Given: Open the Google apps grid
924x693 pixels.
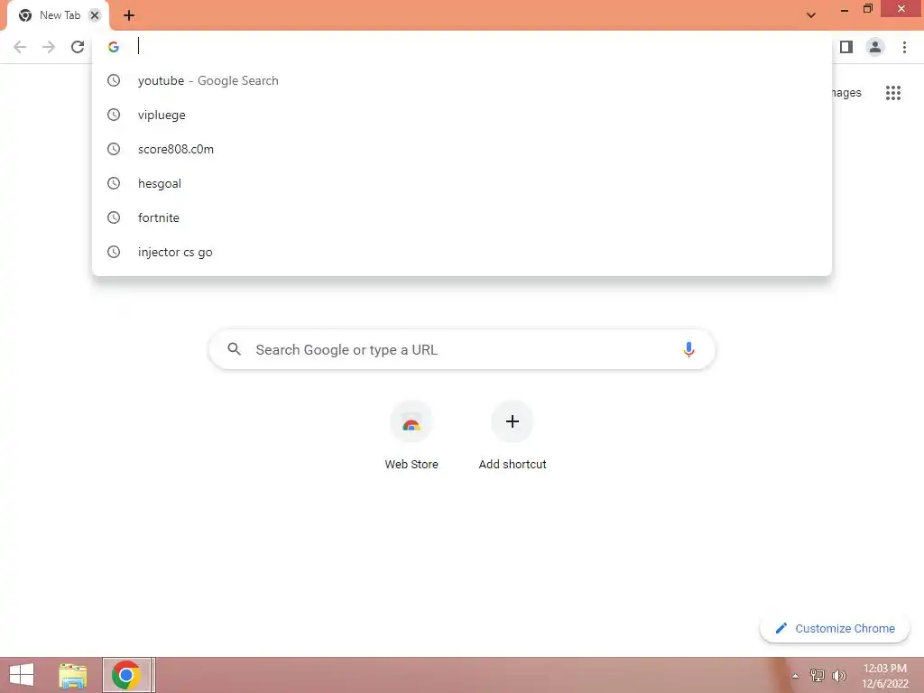Looking at the screenshot, I should click(893, 93).
